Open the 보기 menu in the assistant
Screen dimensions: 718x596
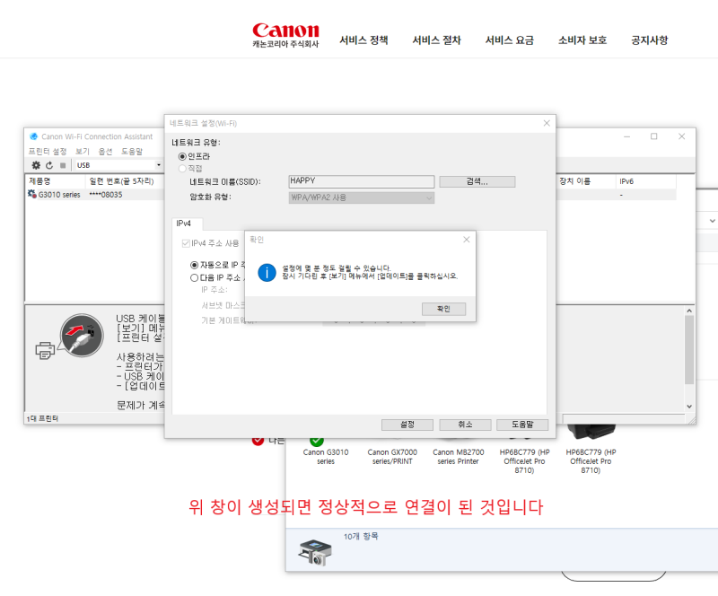(x=83, y=151)
